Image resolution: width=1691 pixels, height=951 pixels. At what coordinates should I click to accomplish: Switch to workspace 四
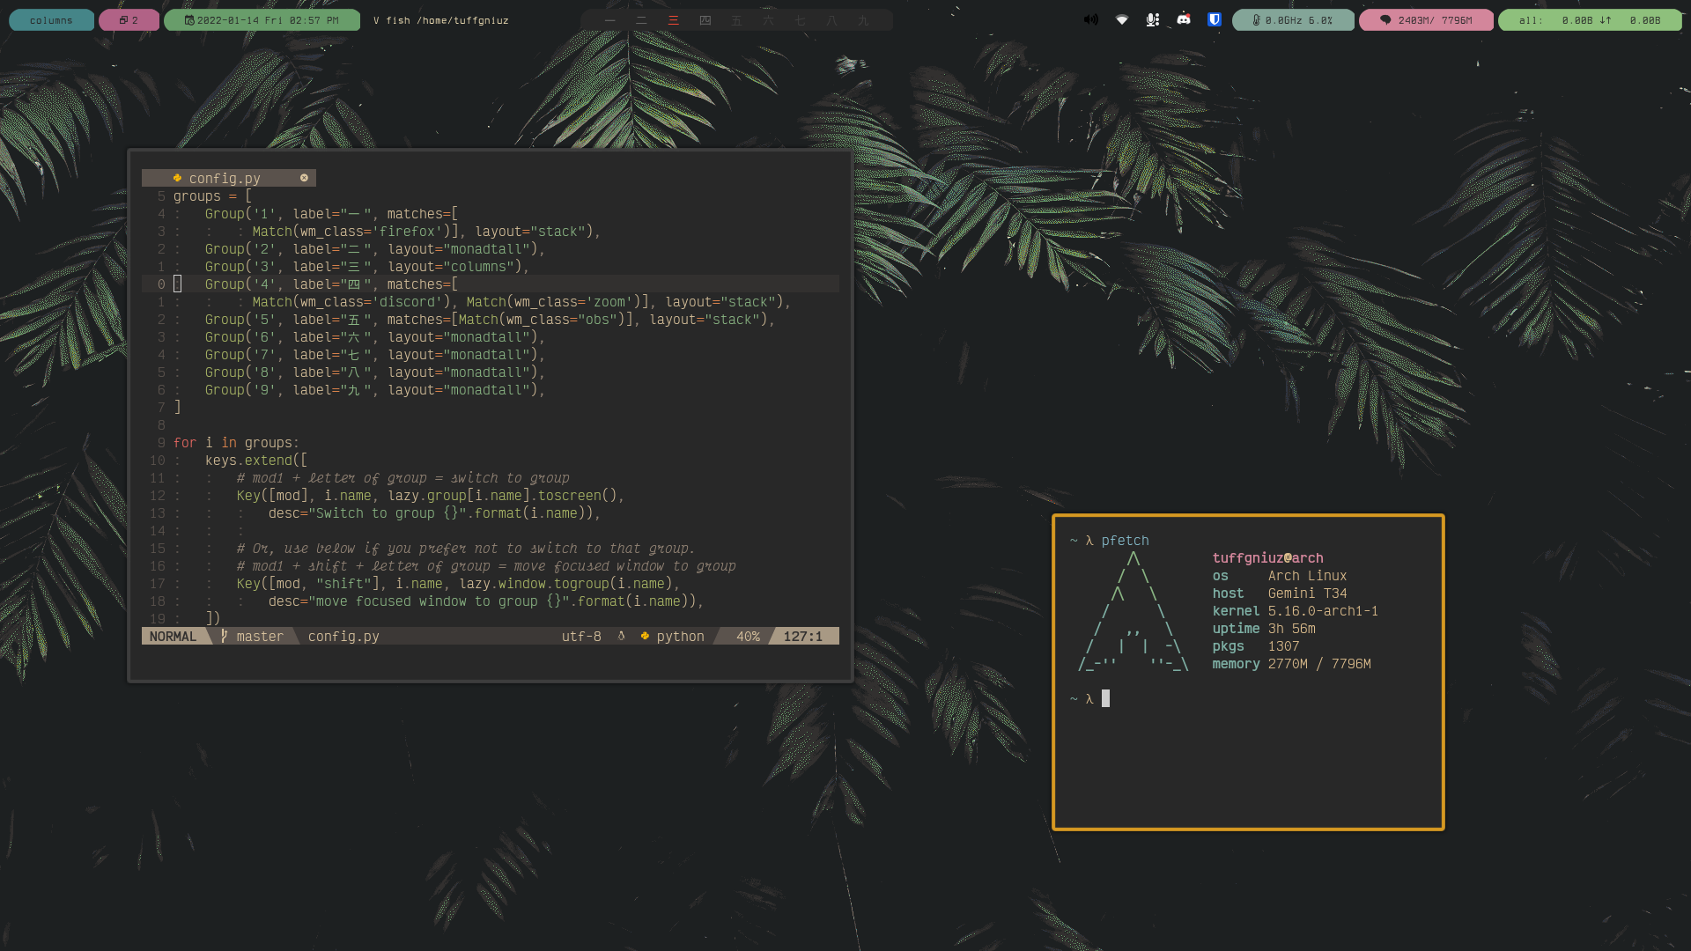click(x=705, y=20)
